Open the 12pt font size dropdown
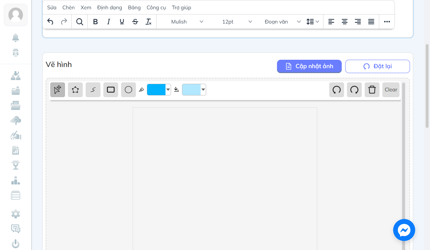 [x=237, y=21]
